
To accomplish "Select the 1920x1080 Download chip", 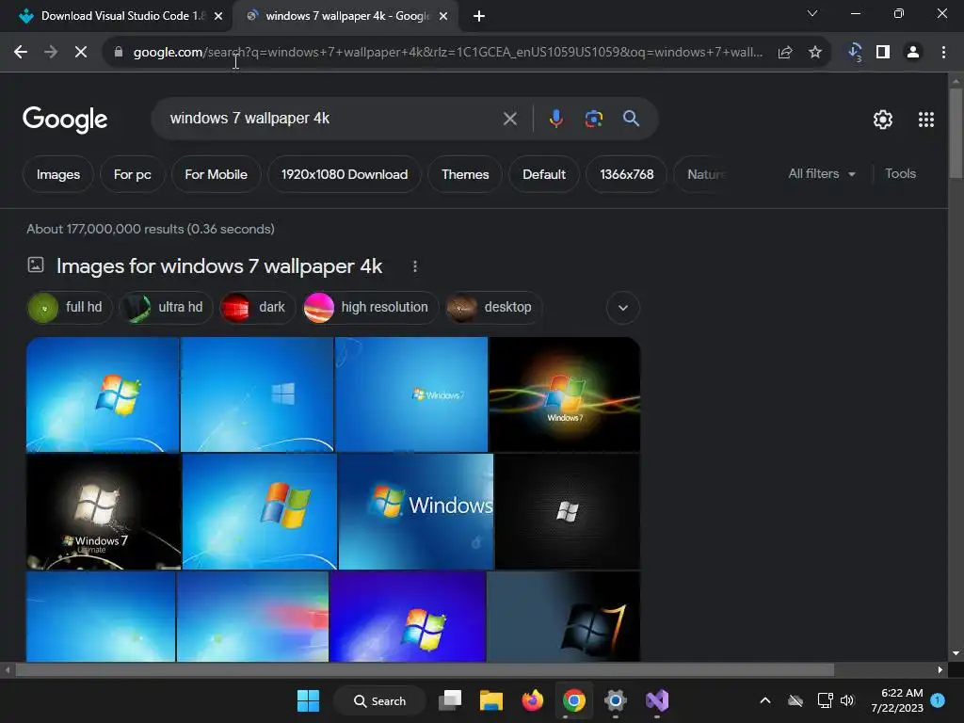I will click(x=345, y=174).
